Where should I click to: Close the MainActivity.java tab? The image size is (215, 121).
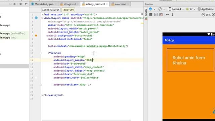point(55,4)
